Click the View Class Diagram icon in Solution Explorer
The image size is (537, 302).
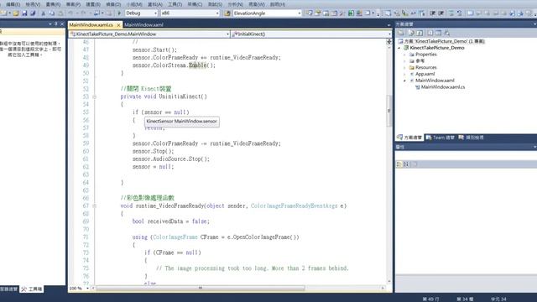(447, 33)
